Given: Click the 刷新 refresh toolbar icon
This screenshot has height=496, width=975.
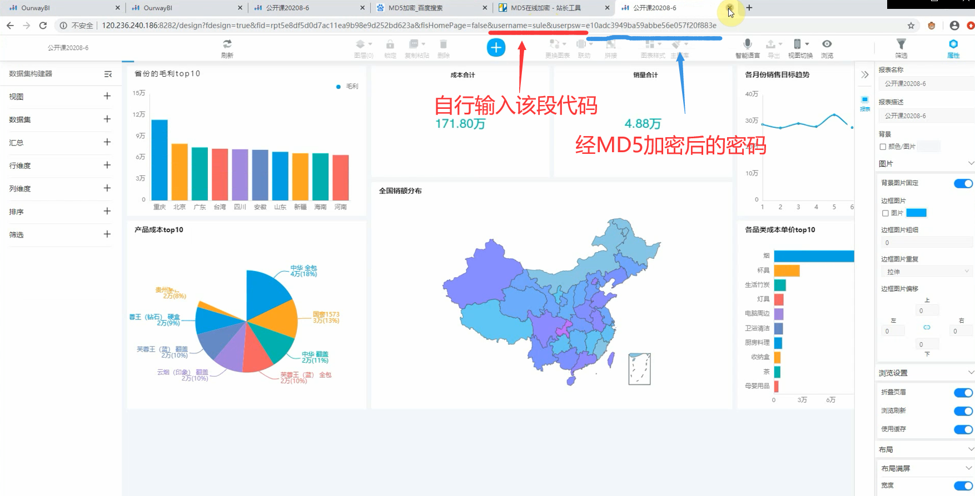Looking at the screenshot, I should [227, 48].
